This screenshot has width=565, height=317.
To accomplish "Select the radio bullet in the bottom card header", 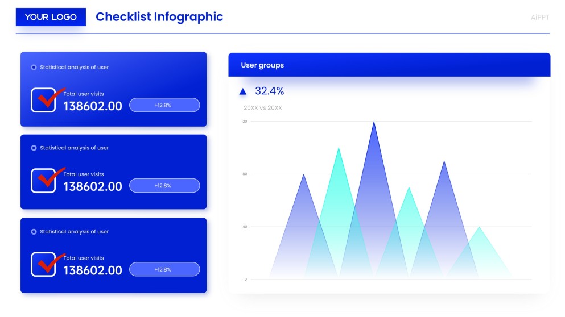I will [34, 232].
